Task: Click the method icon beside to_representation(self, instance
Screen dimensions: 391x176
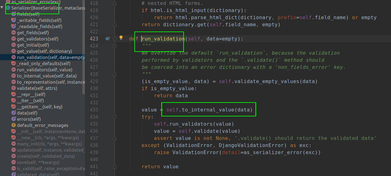Action: pos(14,82)
